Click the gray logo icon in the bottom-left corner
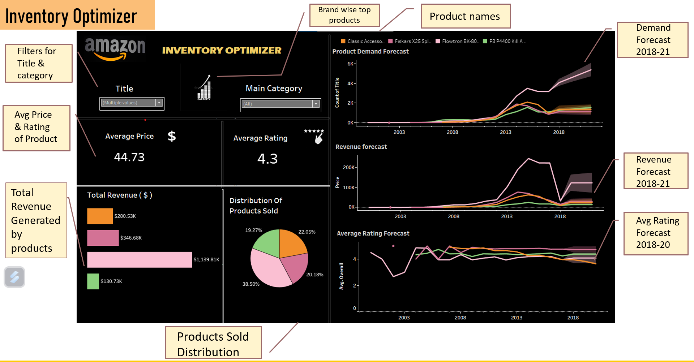This screenshot has height=362, width=694. [14, 277]
